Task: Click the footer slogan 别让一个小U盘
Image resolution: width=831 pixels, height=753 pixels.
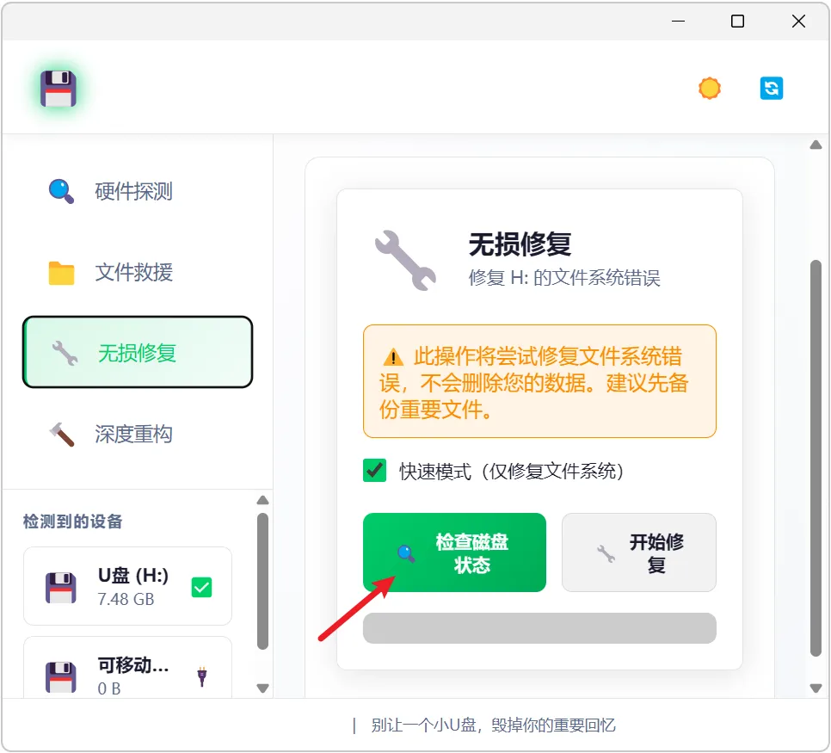Action: [493, 725]
